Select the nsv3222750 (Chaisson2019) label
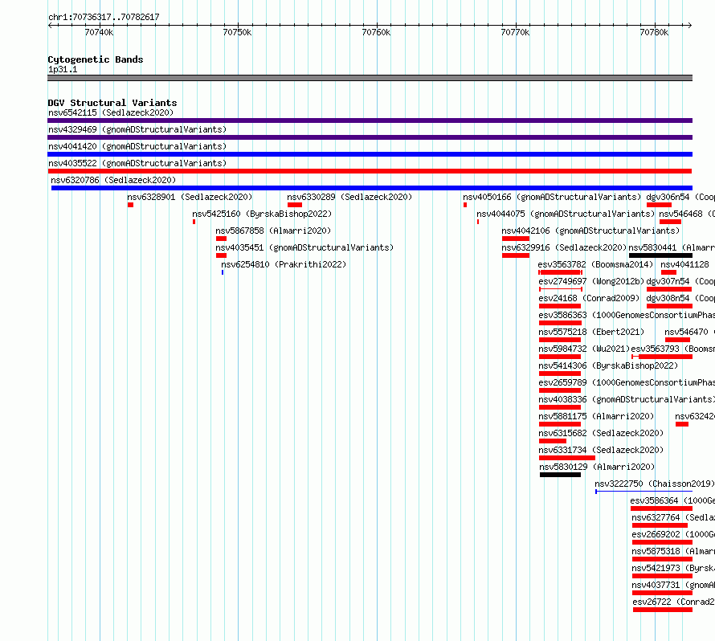The image size is (715, 641). (655, 484)
